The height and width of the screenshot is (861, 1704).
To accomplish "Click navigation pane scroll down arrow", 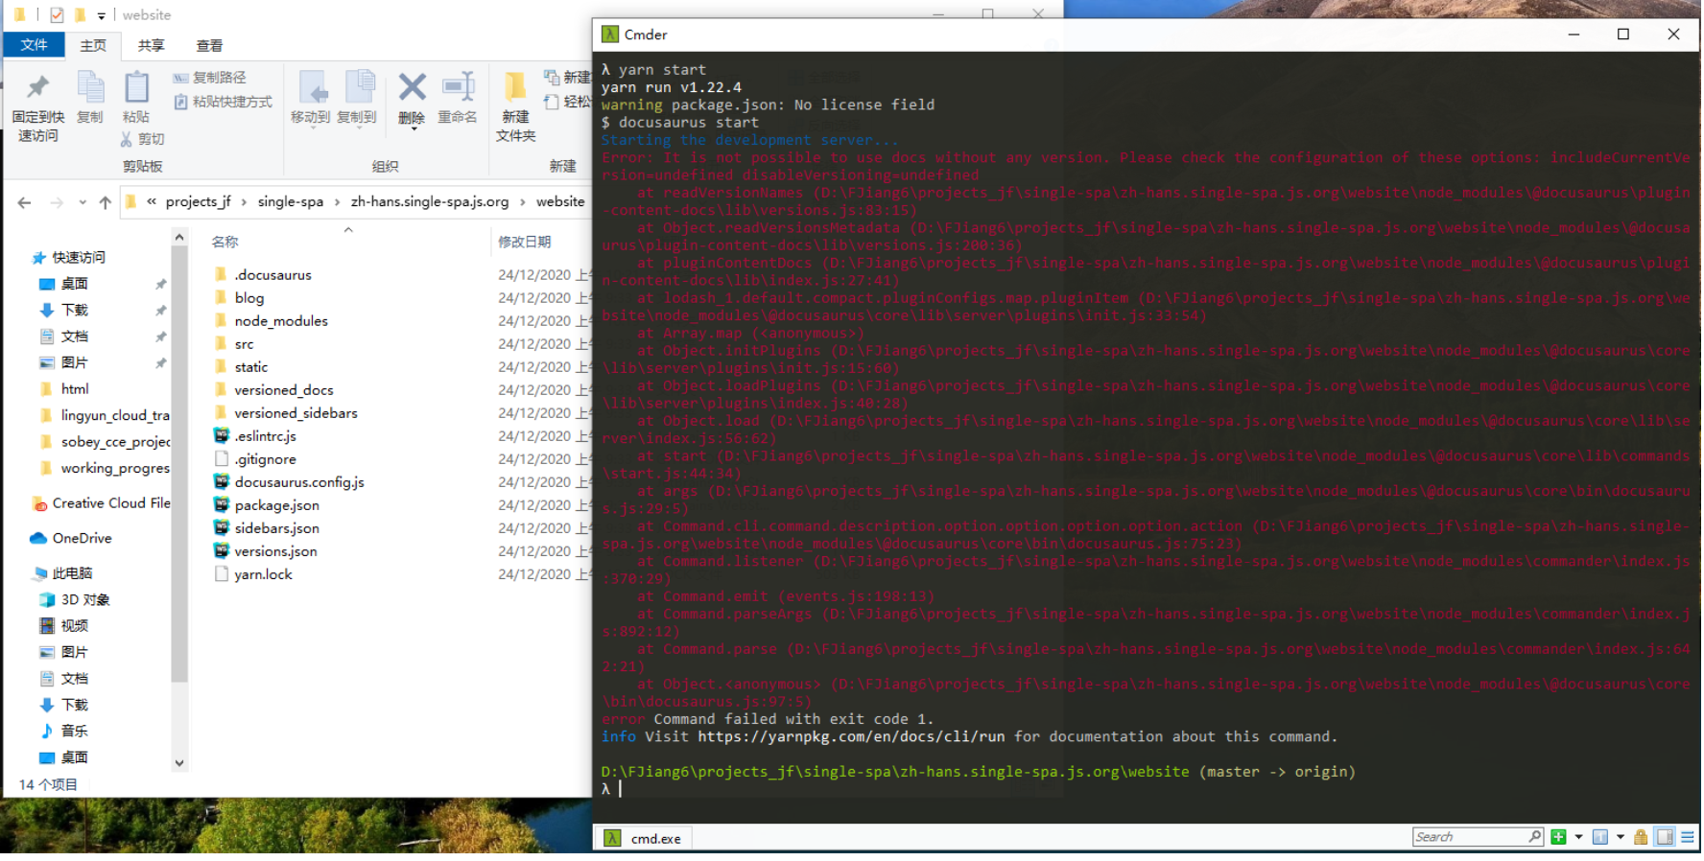I will click(x=179, y=764).
